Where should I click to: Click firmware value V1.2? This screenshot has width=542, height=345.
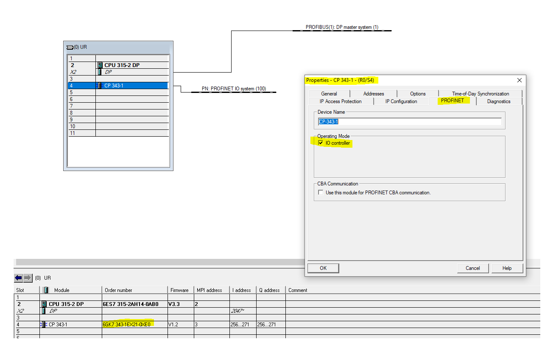pyautogui.click(x=173, y=325)
